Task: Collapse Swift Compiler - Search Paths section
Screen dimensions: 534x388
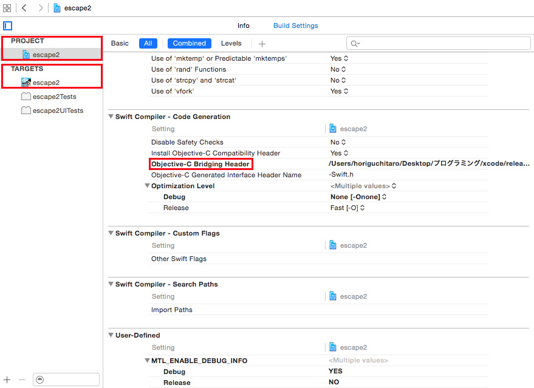Action: 111,284
